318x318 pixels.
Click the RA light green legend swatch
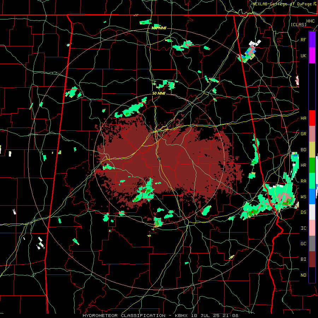(x=312, y=181)
